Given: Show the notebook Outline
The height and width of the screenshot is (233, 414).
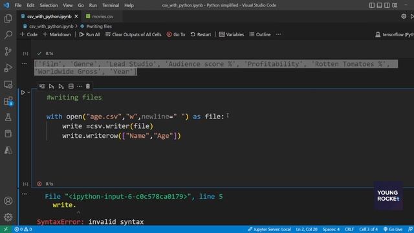Looking at the screenshot, I should click(260, 34).
